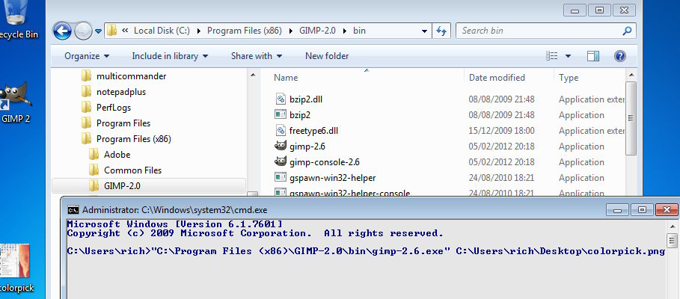Viewport: 680px width, 299px height.
Task: Click the Explorer Forward navigation arrow
Action: pos(83,31)
